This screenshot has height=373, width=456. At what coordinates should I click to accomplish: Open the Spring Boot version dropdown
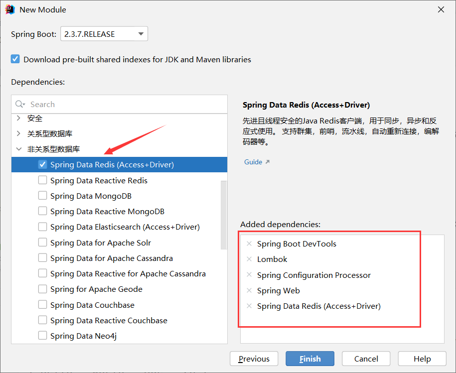coord(104,34)
